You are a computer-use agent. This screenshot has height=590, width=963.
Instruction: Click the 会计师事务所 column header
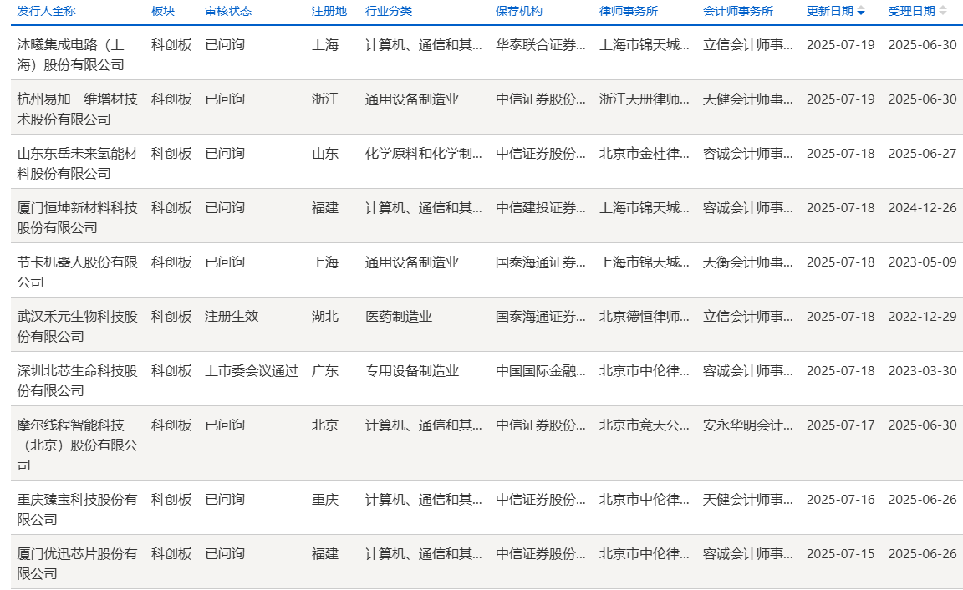737,11
